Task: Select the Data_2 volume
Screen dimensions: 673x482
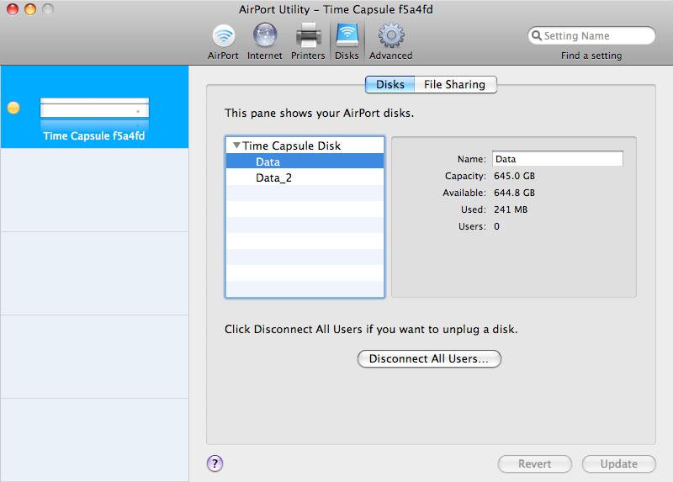Action: 305,177
